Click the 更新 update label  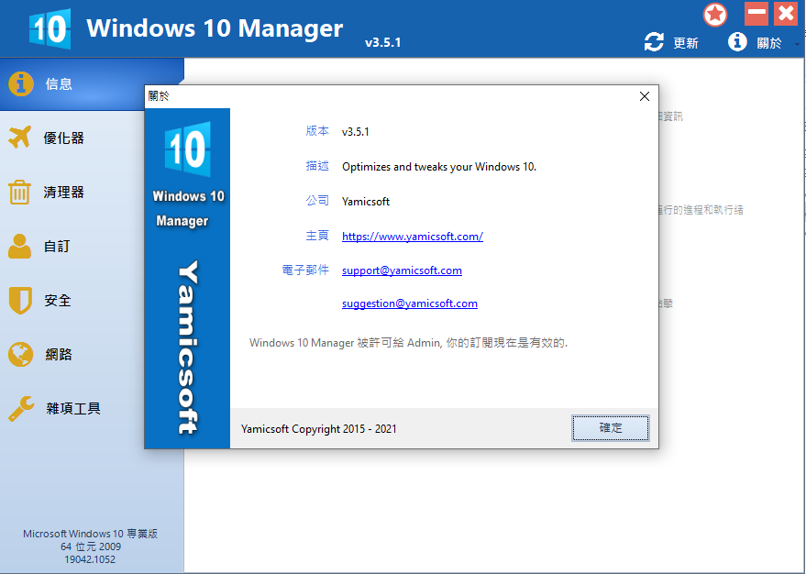click(686, 43)
